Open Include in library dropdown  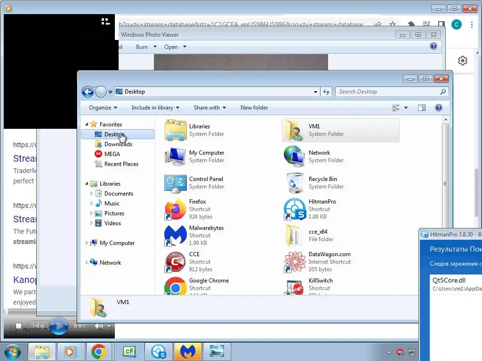click(x=155, y=108)
